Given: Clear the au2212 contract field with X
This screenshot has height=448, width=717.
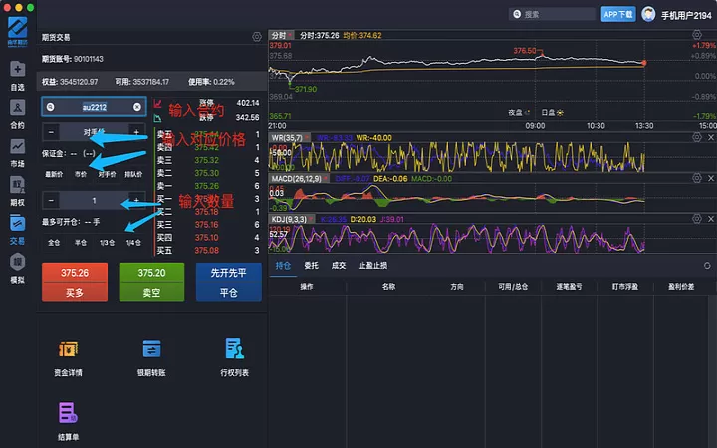Looking at the screenshot, I should [137, 107].
